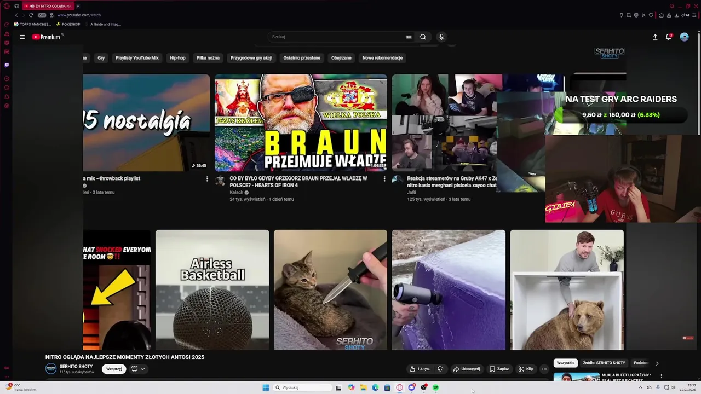Click the browser tab search magnifier
The width and height of the screenshot is (701, 394).
pos(672,6)
